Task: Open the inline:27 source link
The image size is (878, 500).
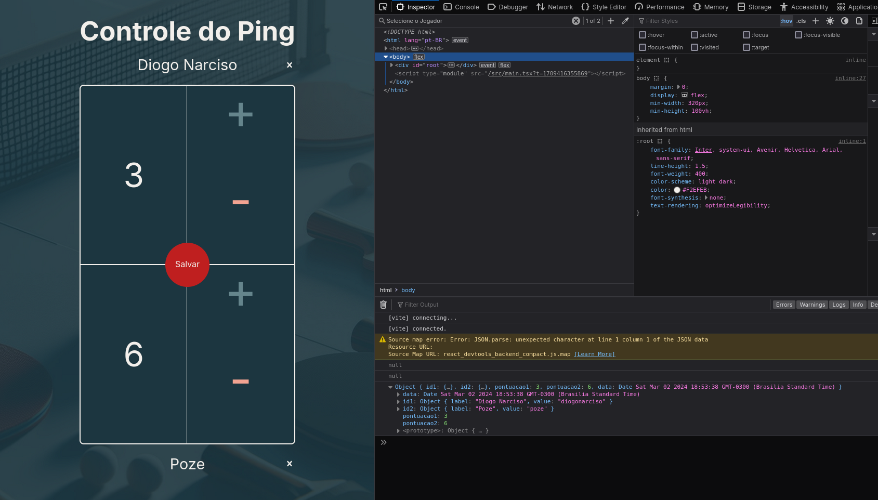Action: click(x=850, y=78)
